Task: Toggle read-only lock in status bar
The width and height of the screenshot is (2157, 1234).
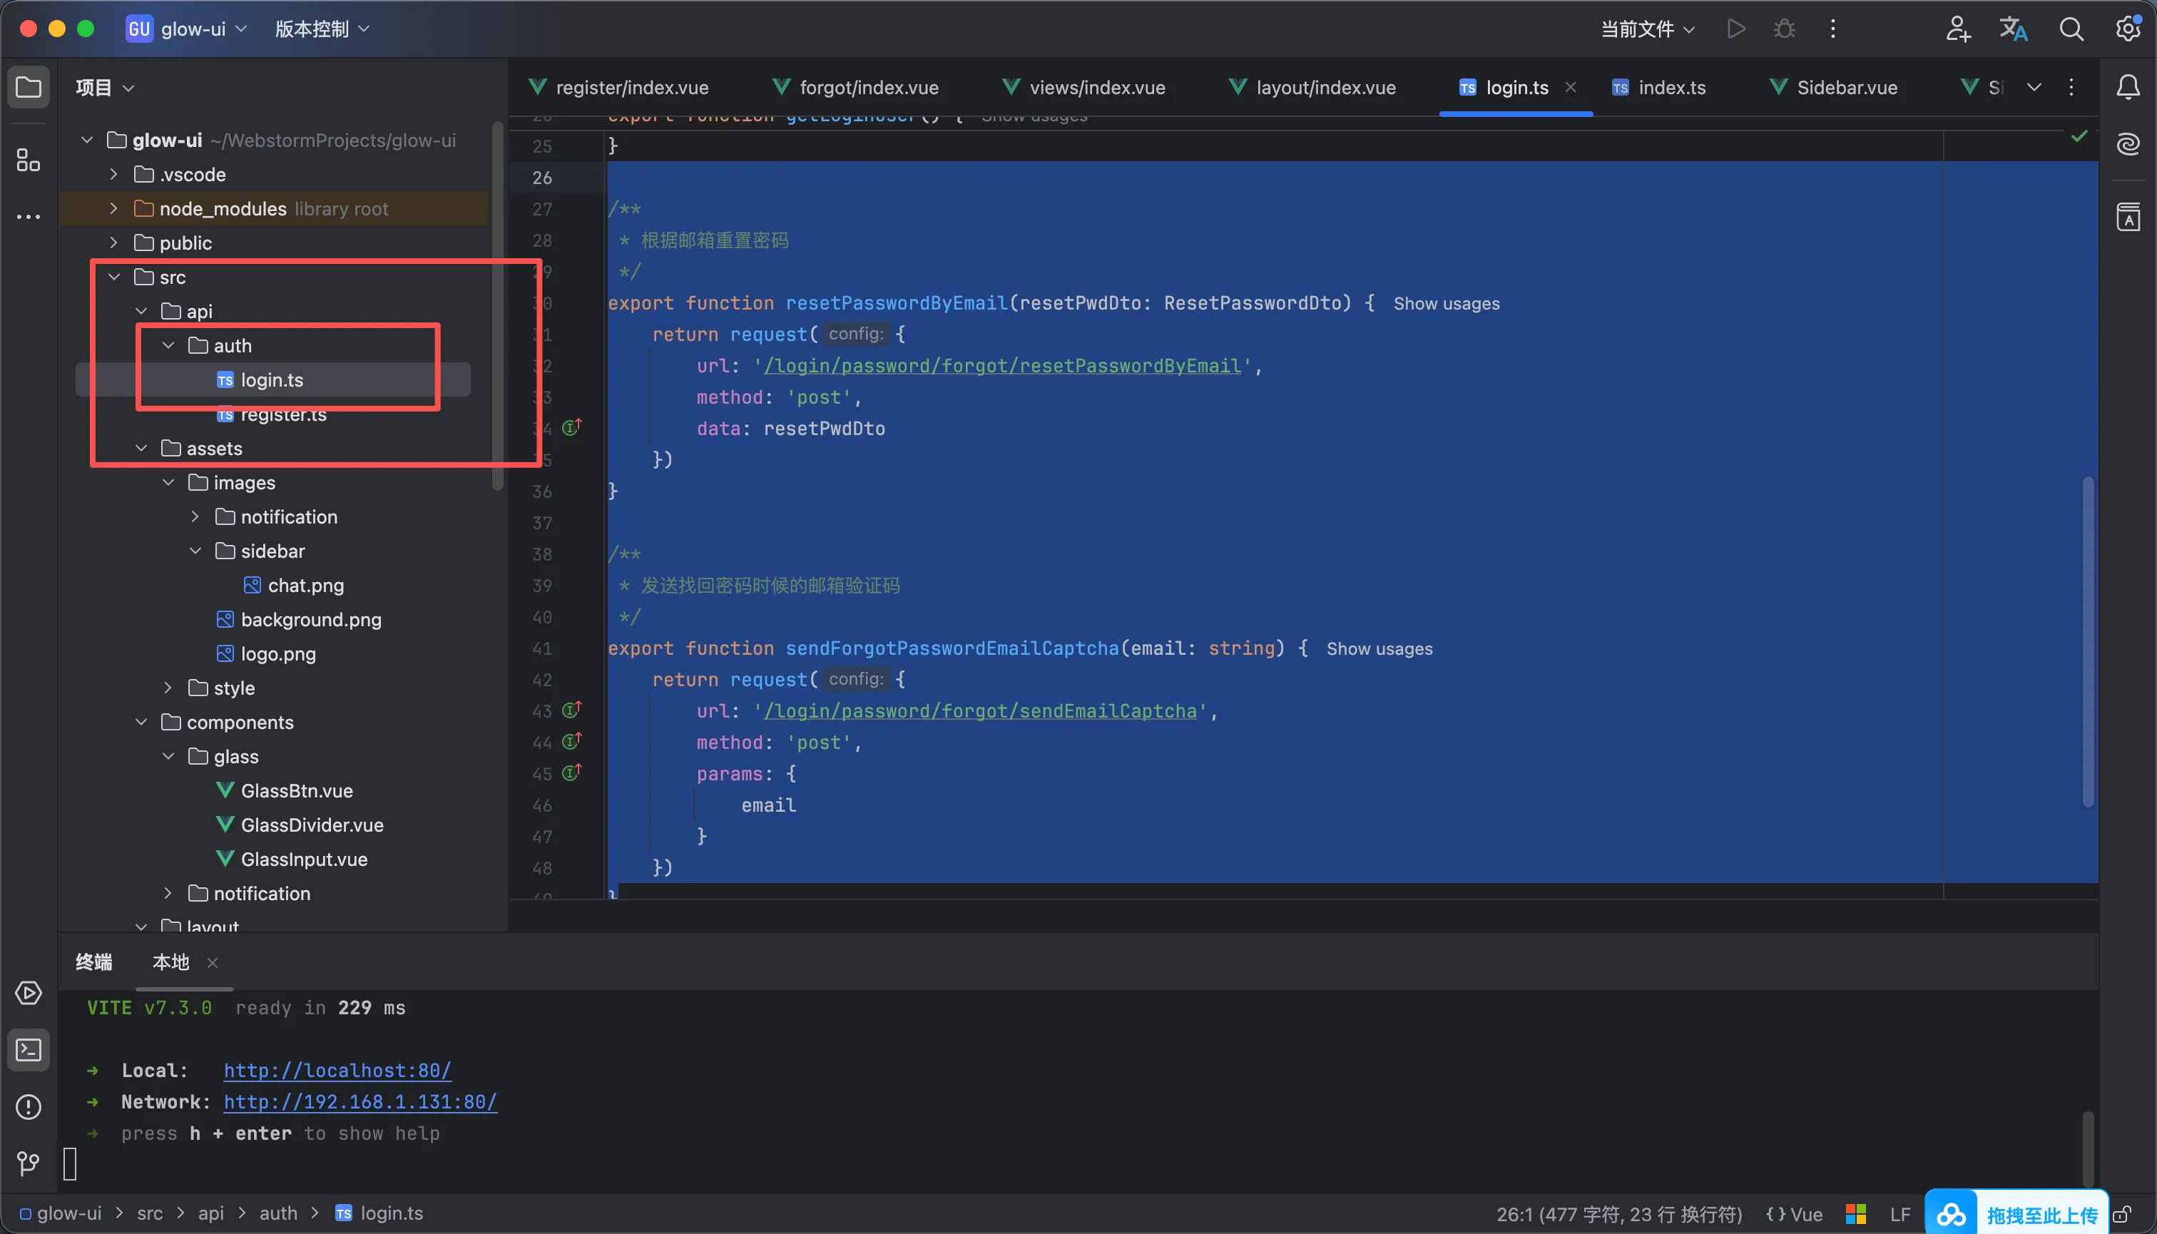Action: point(2121,1215)
